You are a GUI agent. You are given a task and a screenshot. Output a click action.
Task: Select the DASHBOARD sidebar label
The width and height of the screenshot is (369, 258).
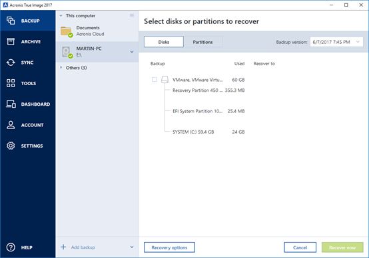coord(35,104)
